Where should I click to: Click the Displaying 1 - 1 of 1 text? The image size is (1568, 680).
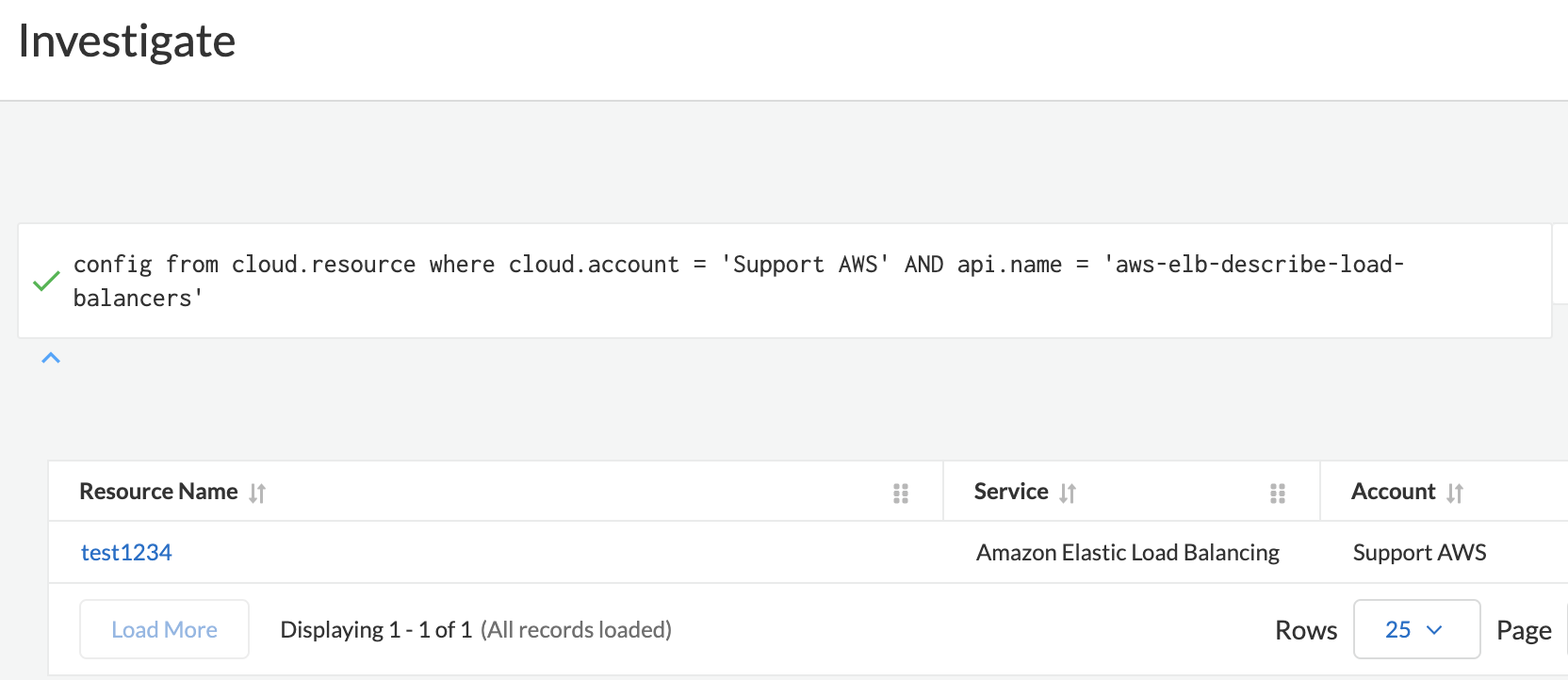click(x=376, y=629)
